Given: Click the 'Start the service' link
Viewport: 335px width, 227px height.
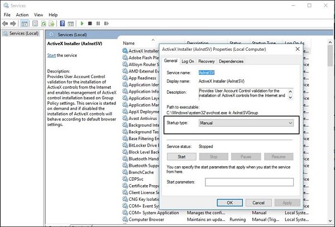Looking at the screenshot, I should tap(51, 55).
